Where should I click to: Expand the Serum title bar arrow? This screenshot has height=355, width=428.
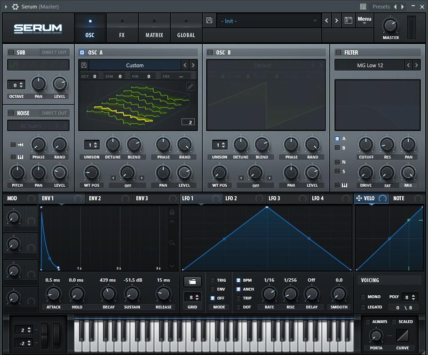(x=6, y=7)
